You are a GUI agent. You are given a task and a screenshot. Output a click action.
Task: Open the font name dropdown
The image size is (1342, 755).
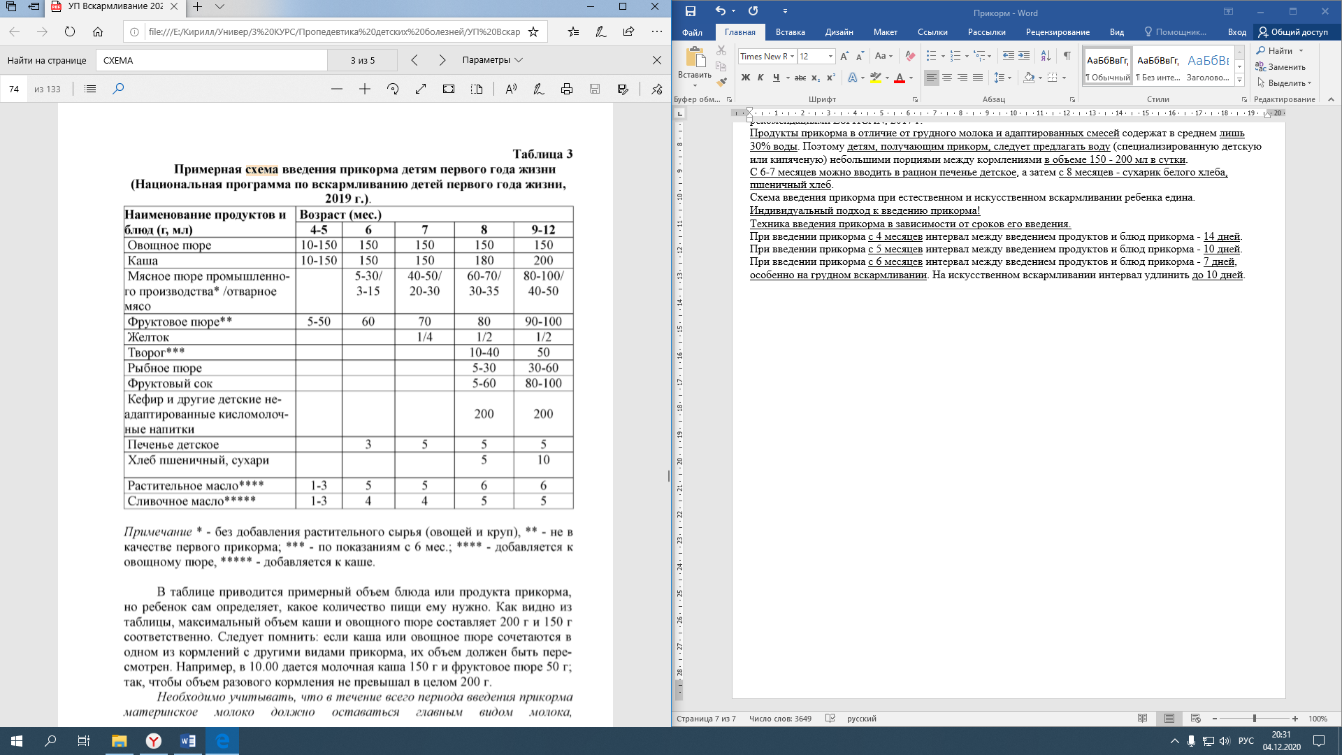point(793,56)
